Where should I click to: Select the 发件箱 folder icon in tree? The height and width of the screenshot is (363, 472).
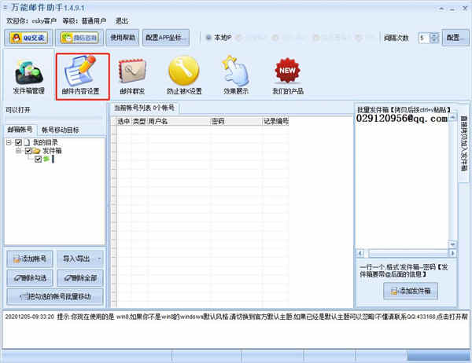[36, 151]
